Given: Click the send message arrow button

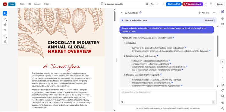Looking at the screenshot, I should [214, 102].
